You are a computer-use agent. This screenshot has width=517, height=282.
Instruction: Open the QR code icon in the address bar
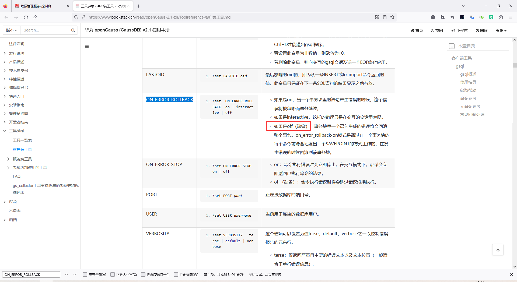pyautogui.click(x=377, y=17)
